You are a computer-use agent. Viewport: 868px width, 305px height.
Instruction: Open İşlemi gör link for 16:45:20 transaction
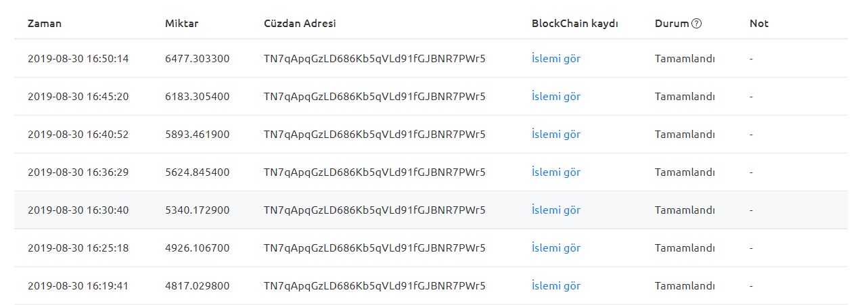click(556, 97)
